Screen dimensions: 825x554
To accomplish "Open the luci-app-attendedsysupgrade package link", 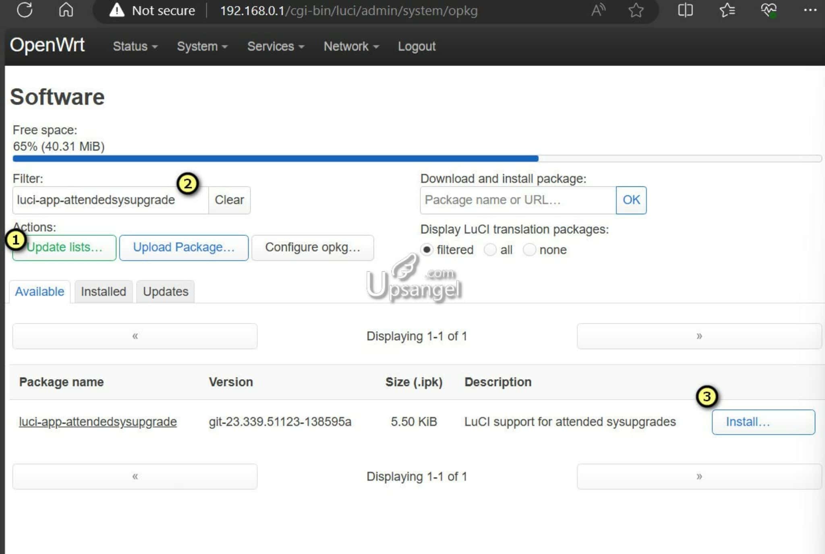I will pyautogui.click(x=98, y=422).
